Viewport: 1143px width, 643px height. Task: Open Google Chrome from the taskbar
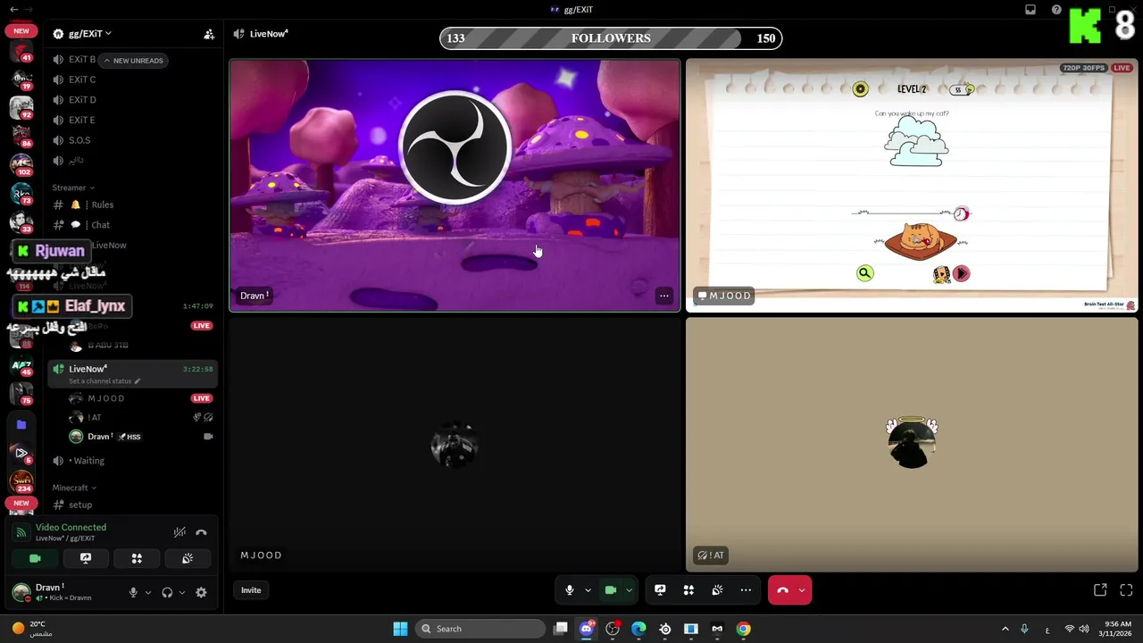(x=743, y=629)
